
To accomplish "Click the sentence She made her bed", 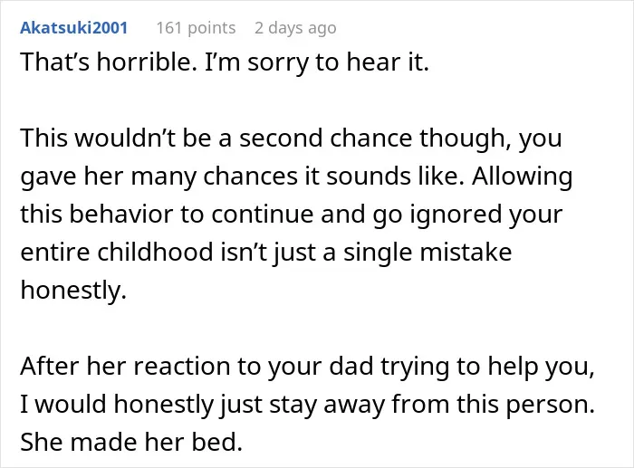I will pos(131,443).
